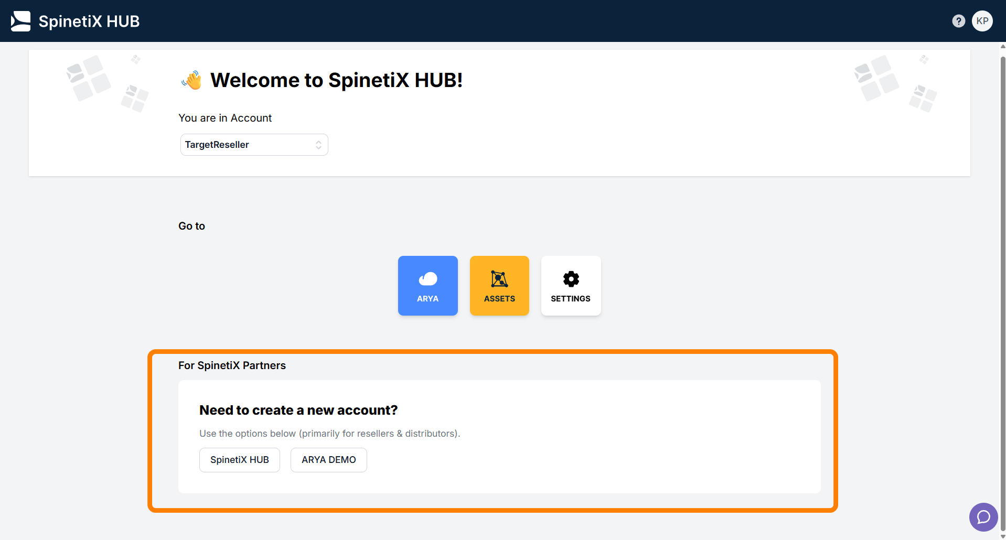The width and height of the screenshot is (1006, 540).
Task: Open the SETTINGS gear tile
Action: pyautogui.click(x=571, y=286)
